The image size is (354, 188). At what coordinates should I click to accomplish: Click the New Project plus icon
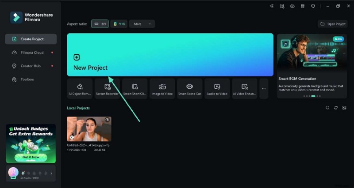[77, 57]
